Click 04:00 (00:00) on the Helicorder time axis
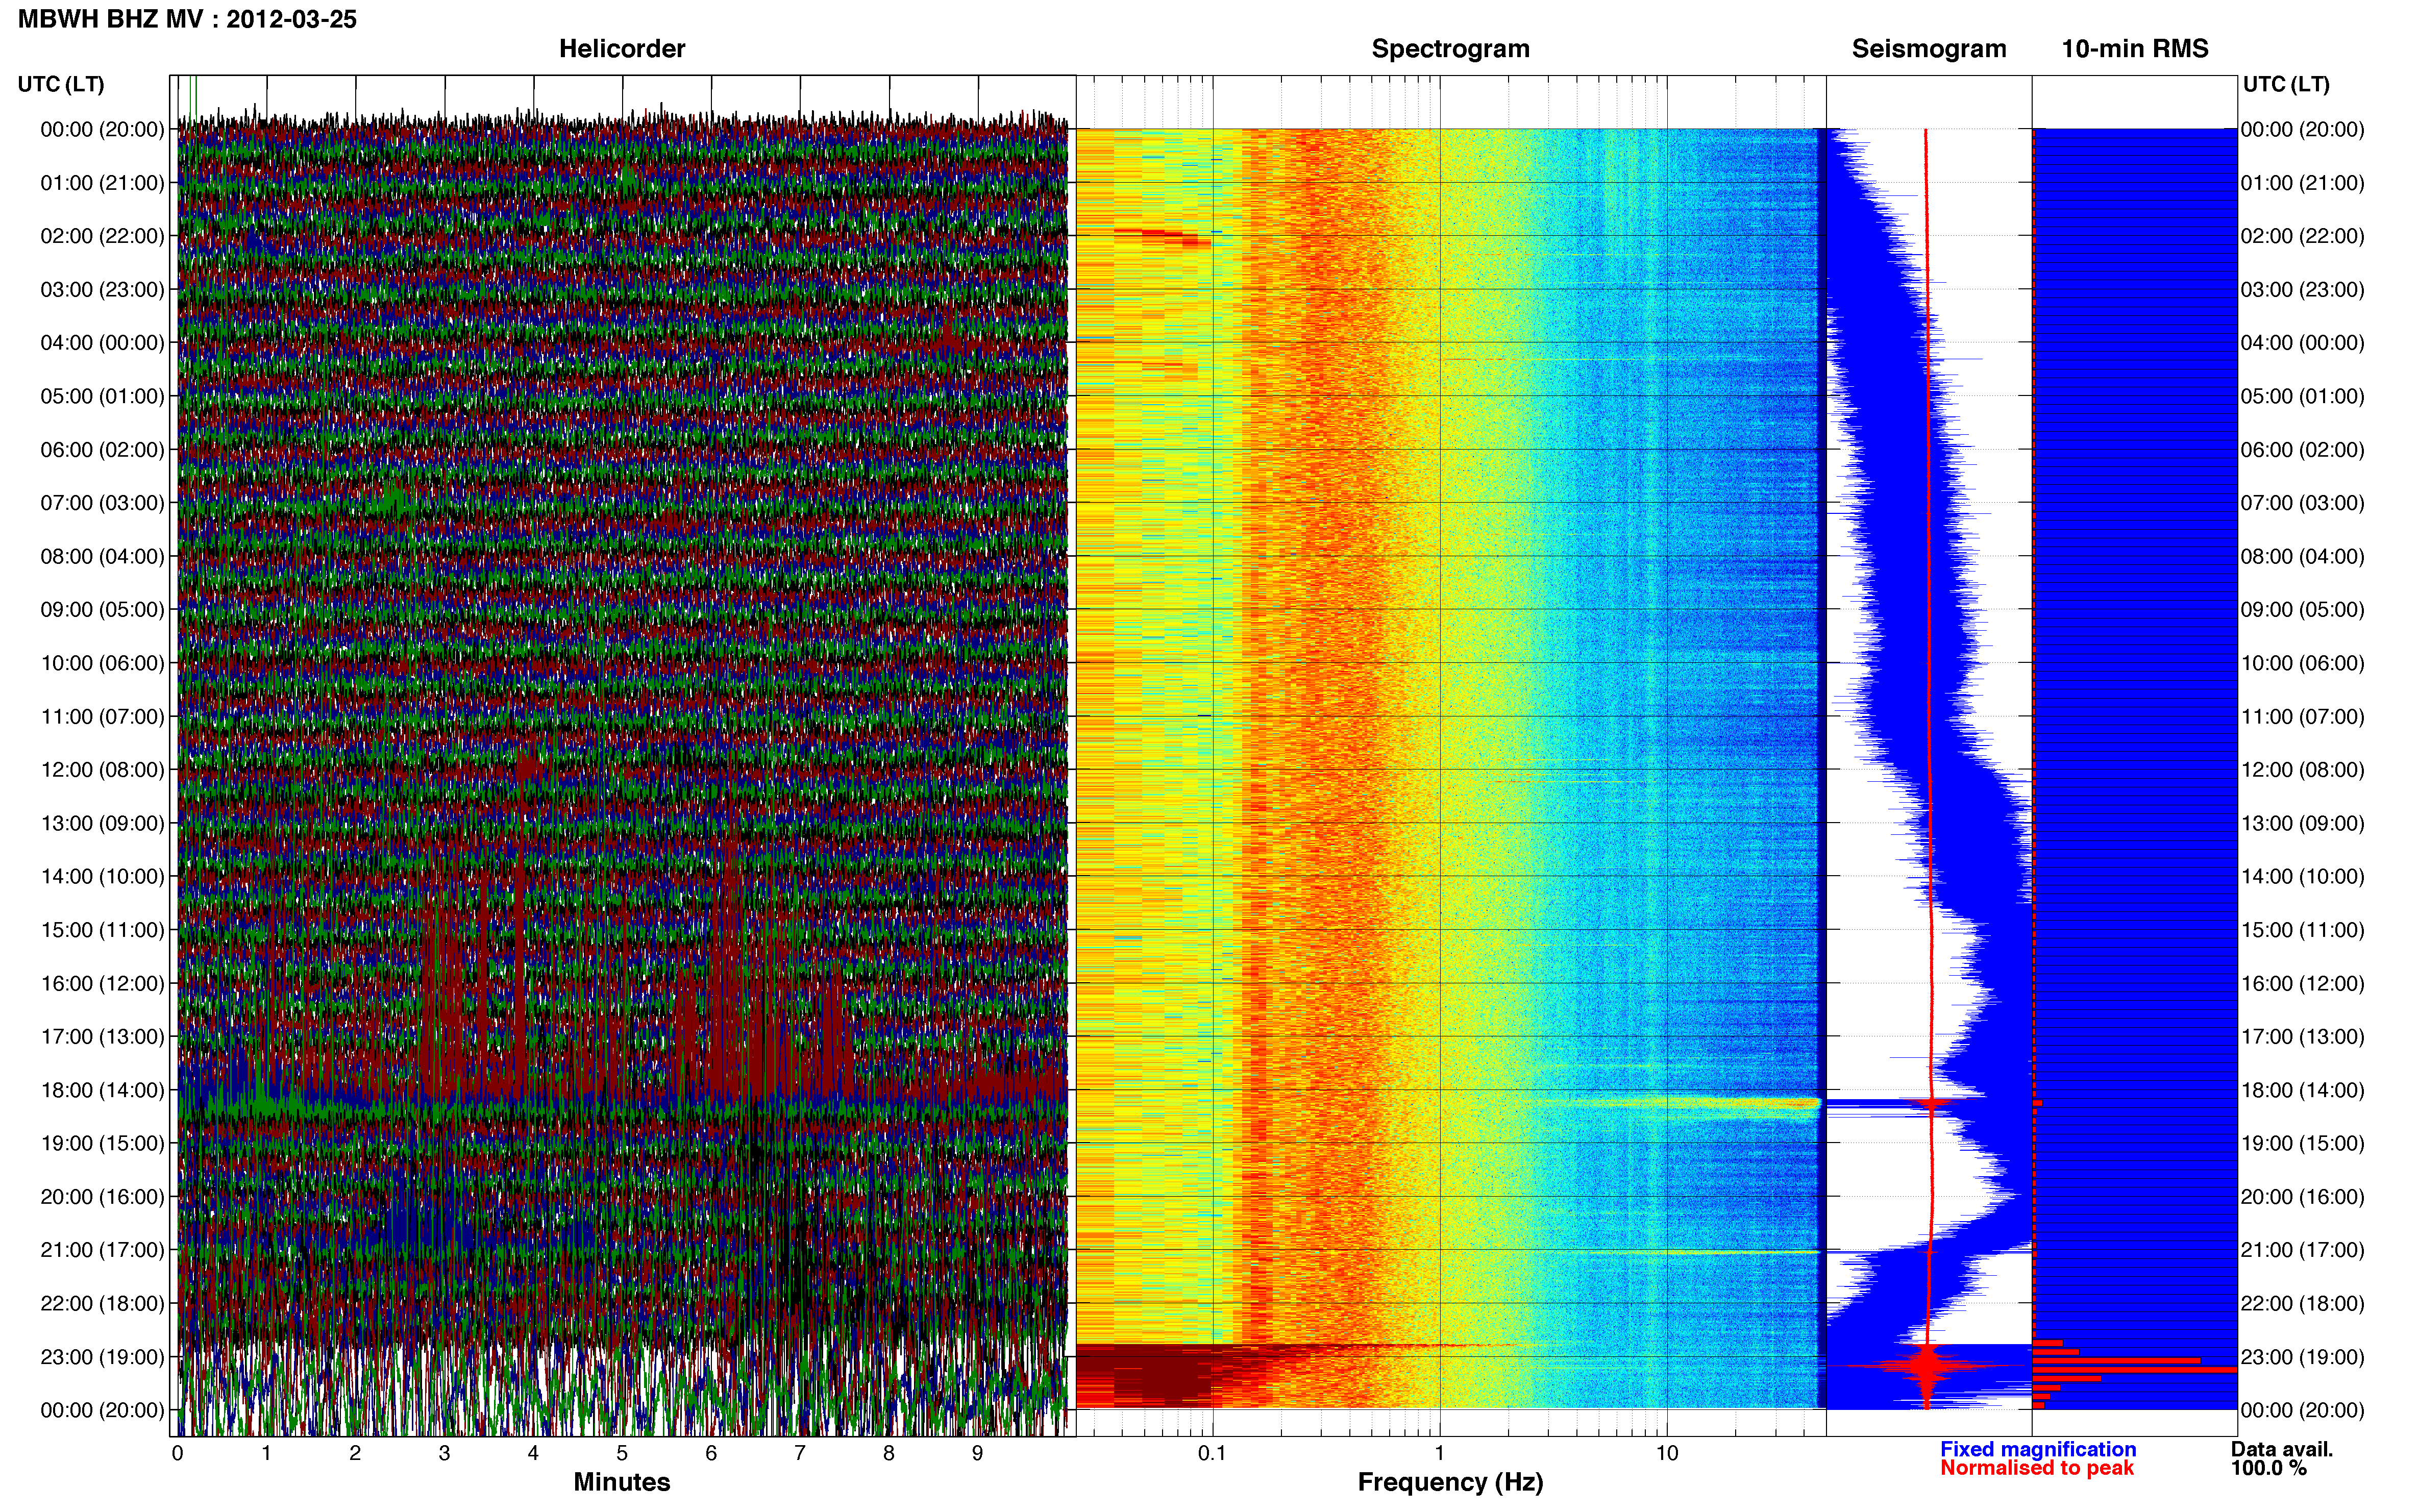 pyautogui.click(x=102, y=343)
